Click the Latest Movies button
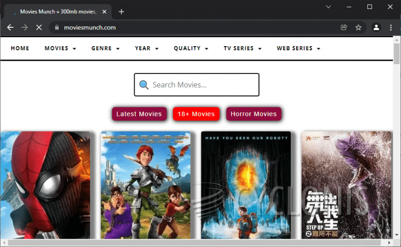Viewport: 401px width, 247px height. pyautogui.click(x=139, y=114)
